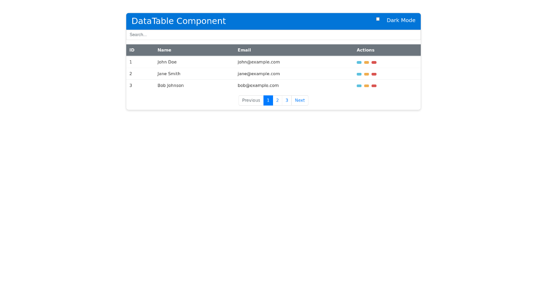Go to page 3 of results
The width and height of the screenshot is (547, 287).
coord(287,100)
